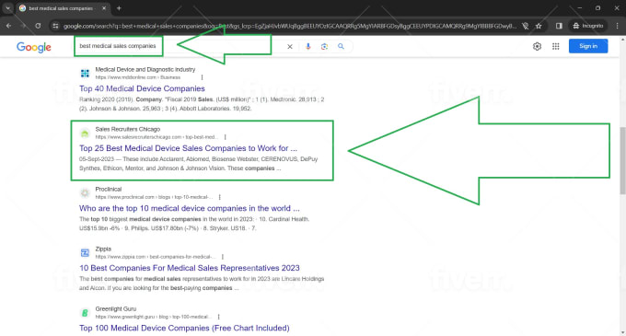Viewport: 626px width, 336px height.
Task: Open the Google apps grid
Action: pos(556,46)
